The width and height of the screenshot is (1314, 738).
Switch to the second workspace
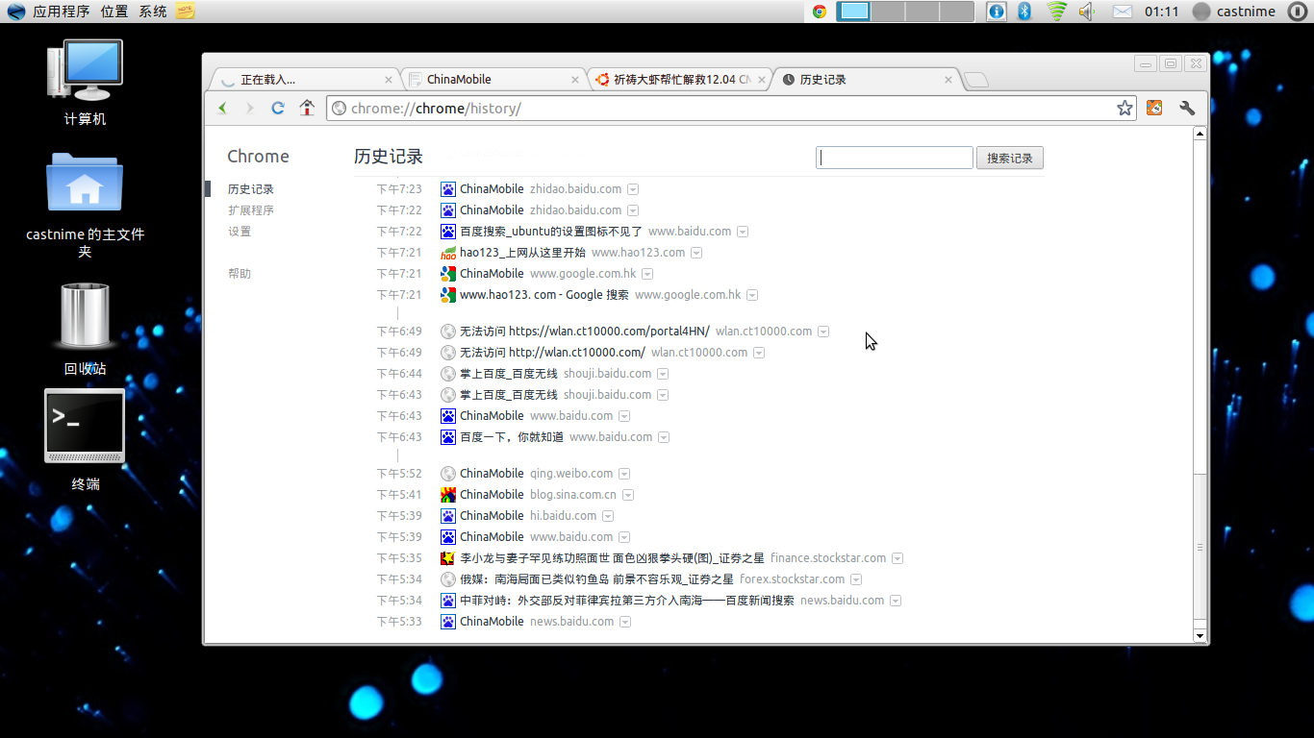tap(888, 12)
